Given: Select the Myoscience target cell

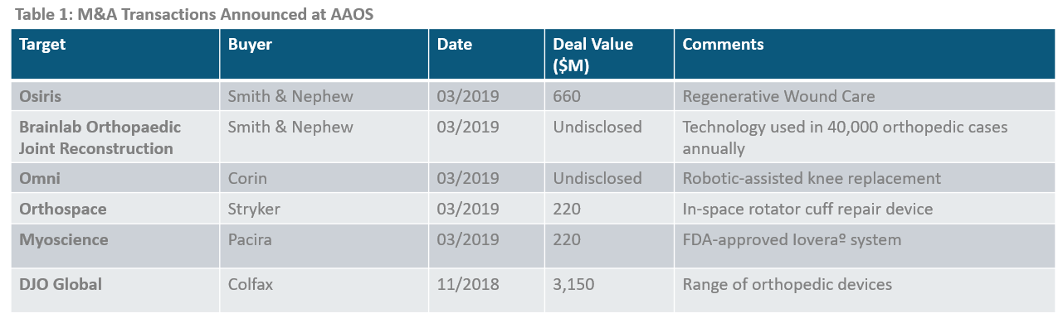Looking at the screenshot, I should pyautogui.click(x=115, y=239).
